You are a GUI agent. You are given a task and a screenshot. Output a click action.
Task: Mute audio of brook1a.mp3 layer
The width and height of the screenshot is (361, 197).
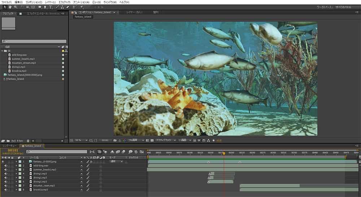point(6,189)
